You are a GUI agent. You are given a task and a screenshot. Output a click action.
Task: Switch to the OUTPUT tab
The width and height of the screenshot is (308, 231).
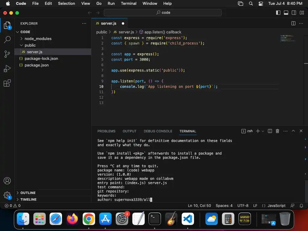click(129, 131)
